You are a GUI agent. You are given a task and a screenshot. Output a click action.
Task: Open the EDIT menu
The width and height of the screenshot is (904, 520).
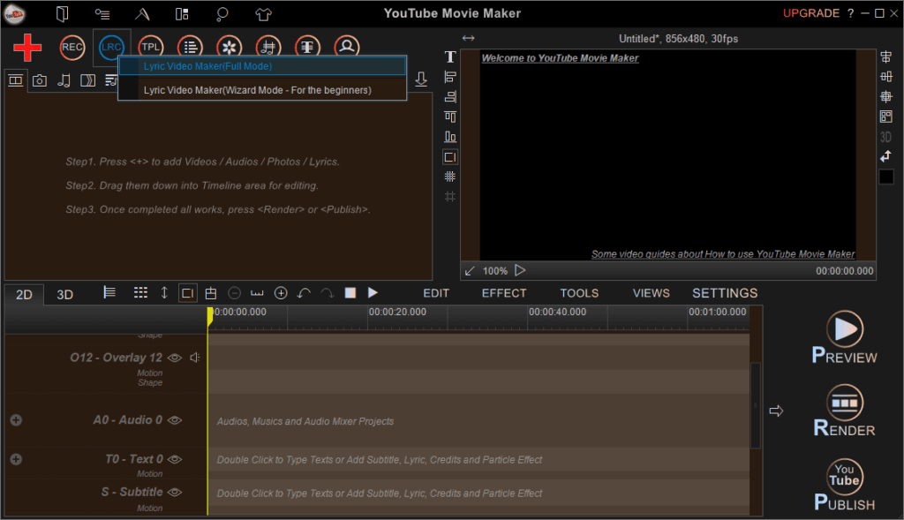pyautogui.click(x=436, y=293)
